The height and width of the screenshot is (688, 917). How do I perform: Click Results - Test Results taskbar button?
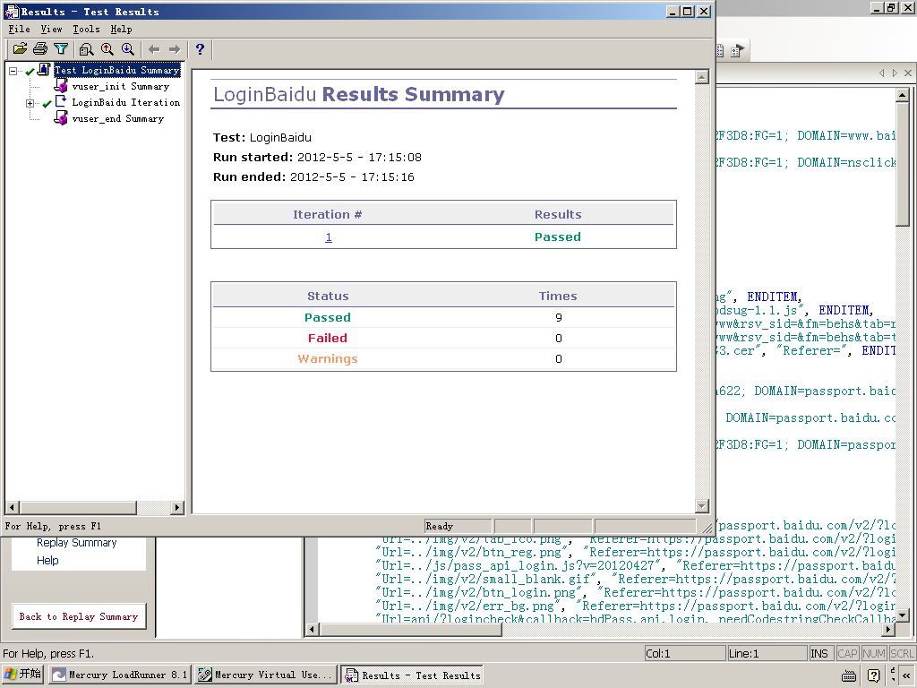412,675
